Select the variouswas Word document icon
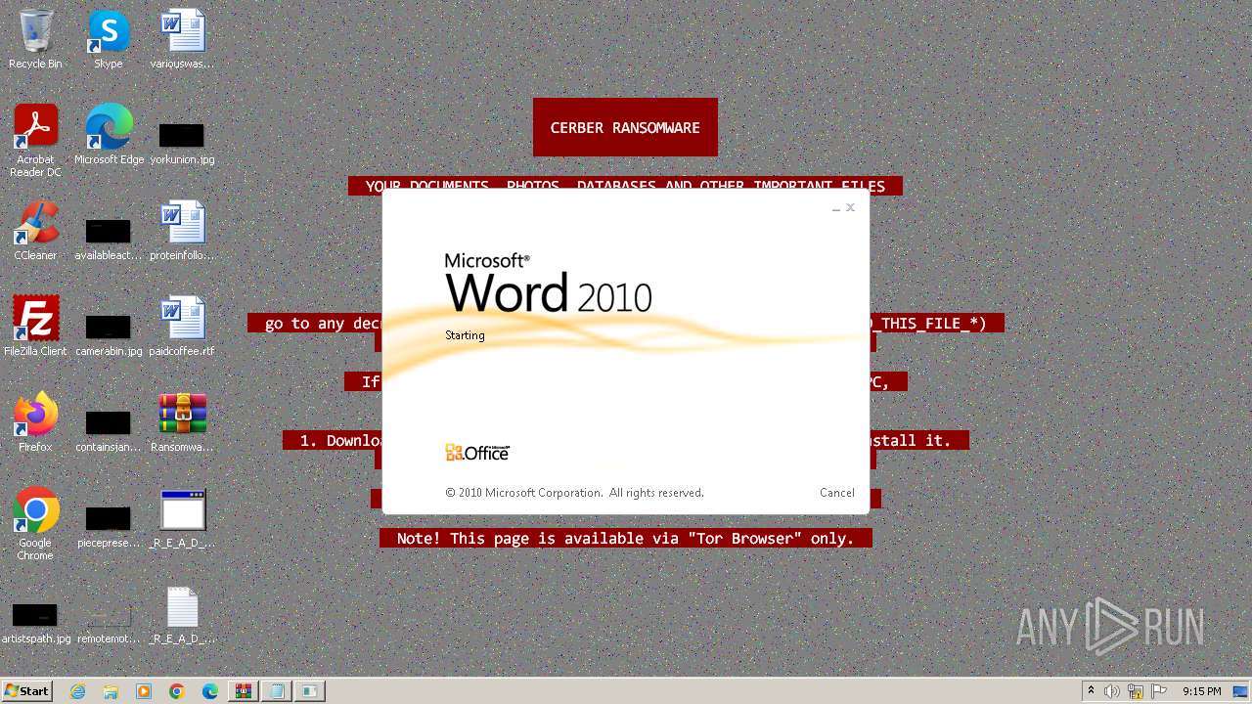The height and width of the screenshot is (704, 1252). pos(182,40)
